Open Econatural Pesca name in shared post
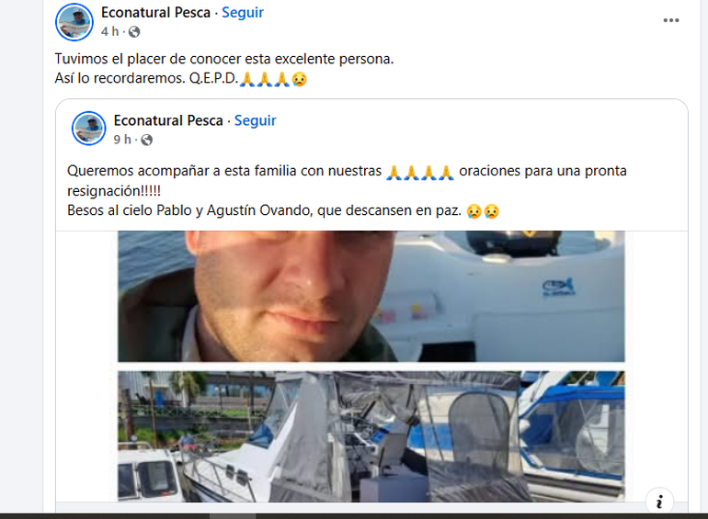 [x=168, y=121]
